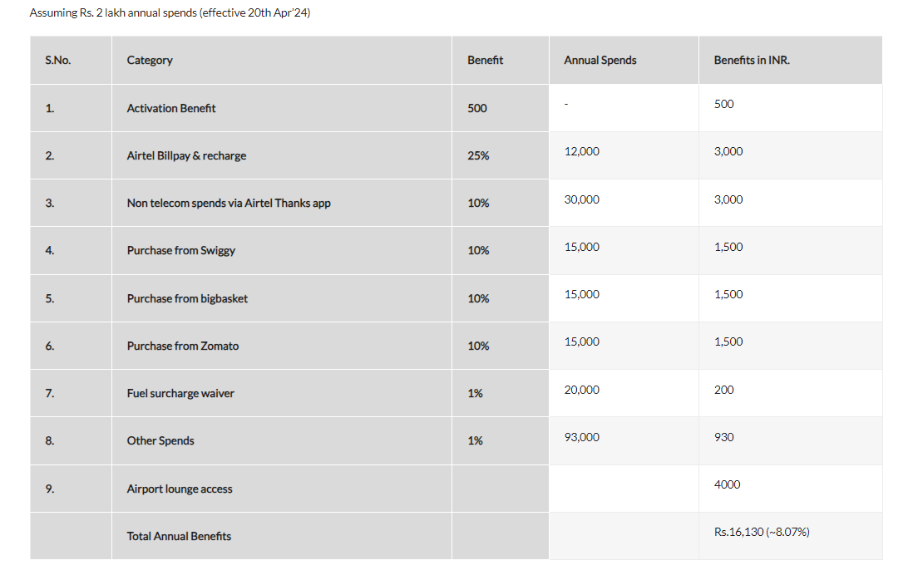Image resolution: width=918 pixels, height=570 pixels.
Task: Select the Activation Benefit row label
Action: click(x=171, y=108)
